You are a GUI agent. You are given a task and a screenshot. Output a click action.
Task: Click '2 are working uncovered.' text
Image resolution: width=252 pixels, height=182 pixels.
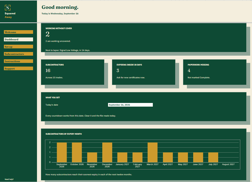58,41
